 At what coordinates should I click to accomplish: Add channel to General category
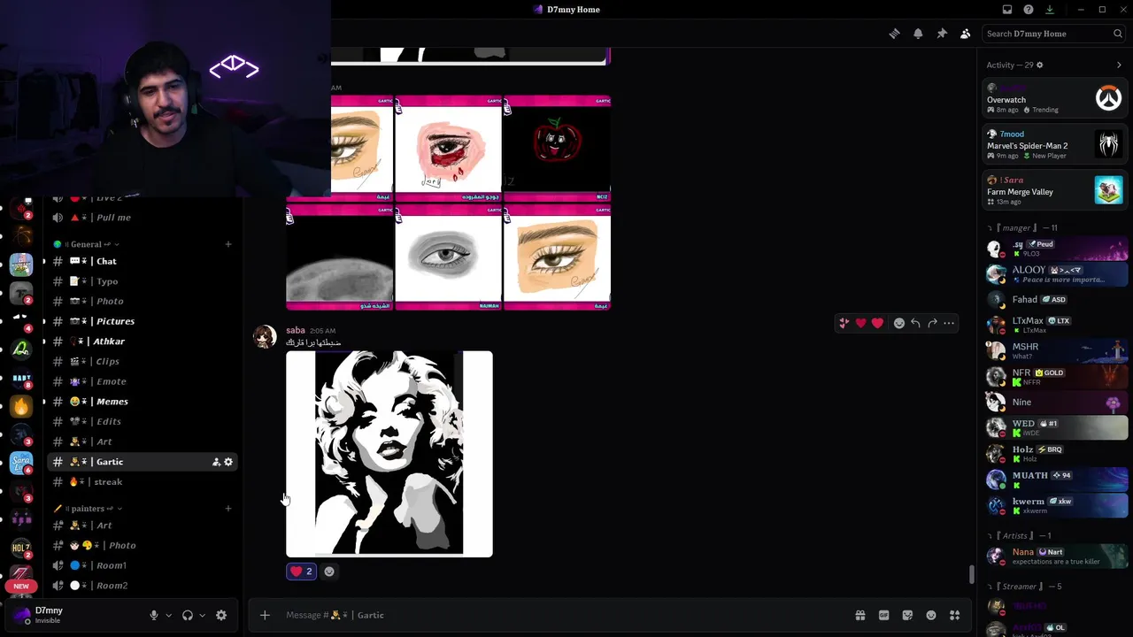[x=228, y=244]
